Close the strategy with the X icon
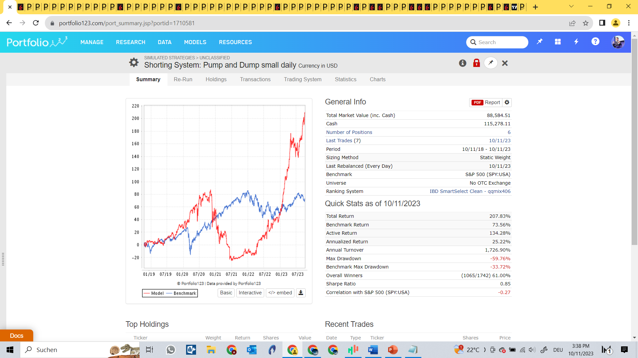Viewport: 638px width, 358px height. click(x=505, y=63)
